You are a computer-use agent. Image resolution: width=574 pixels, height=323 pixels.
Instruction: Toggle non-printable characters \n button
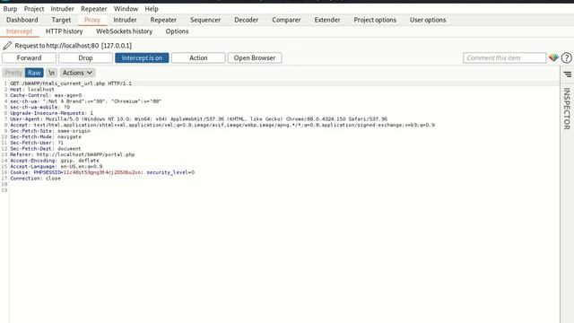coord(52,73)
